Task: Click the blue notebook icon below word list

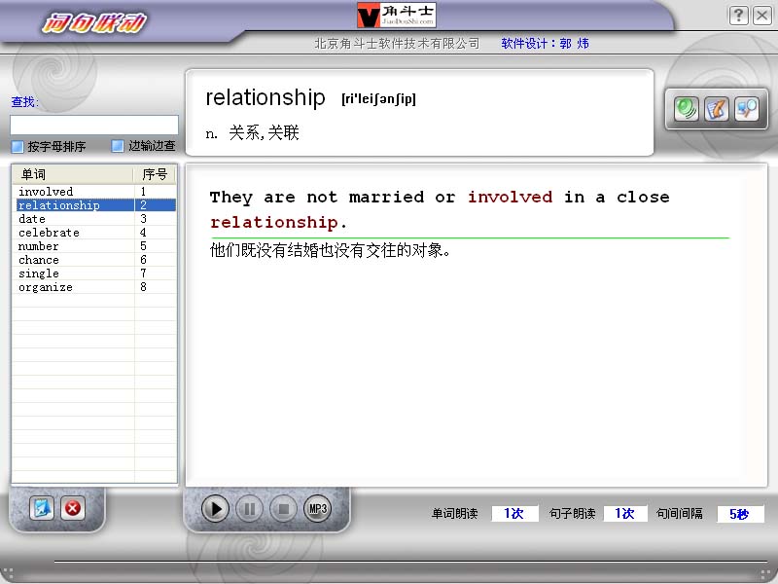Action: point(42,508)
